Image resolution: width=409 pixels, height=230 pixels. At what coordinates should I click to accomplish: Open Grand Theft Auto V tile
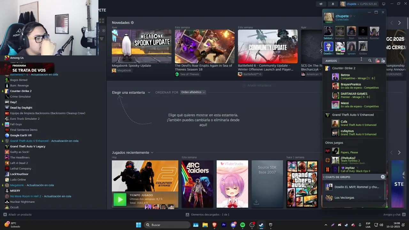(302, 184)
